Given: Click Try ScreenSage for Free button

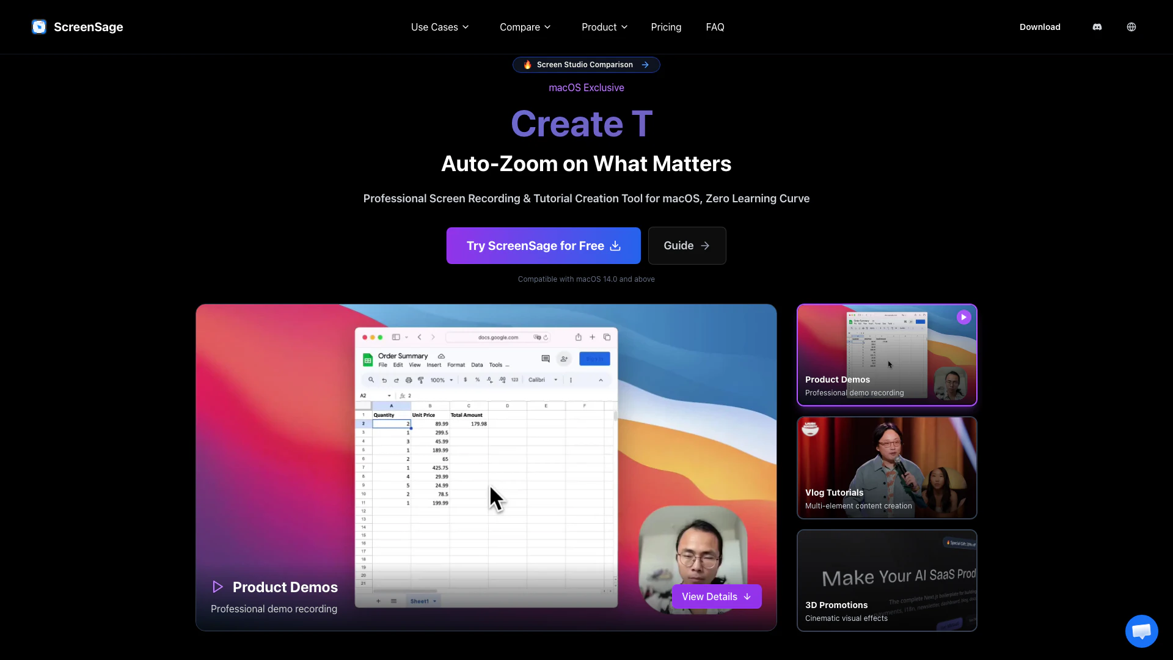Looking at the screenshot, I should click(543, 246).
